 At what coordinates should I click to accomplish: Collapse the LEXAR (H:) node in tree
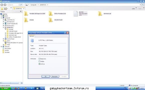(x=3, y=28)
